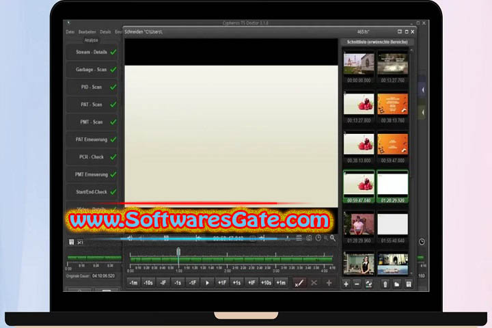Click the original duration field 04:10:06.520
This screenshot has height=328, width=492.
(103, 276)
